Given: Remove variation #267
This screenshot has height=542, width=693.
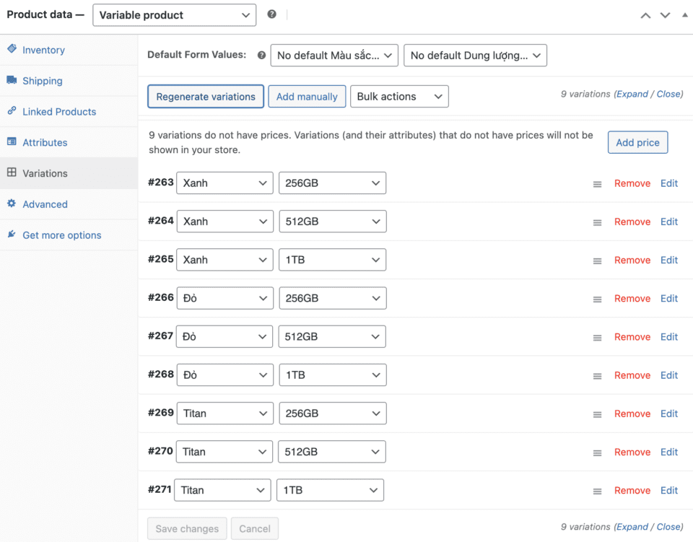Looking at the screenshot, I should pos(632,337).
